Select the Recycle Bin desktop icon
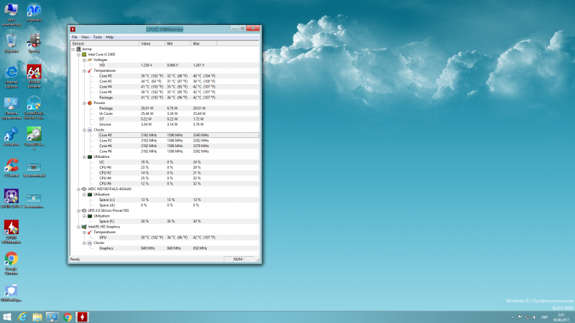This screenshot has width=575, height=323. click(x=11, y=40)
